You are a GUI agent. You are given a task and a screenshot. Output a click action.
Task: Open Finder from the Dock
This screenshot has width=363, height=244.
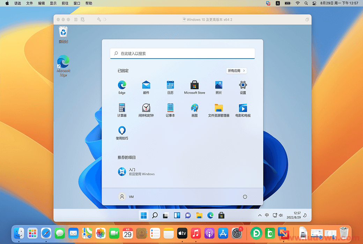coord(19,233)
